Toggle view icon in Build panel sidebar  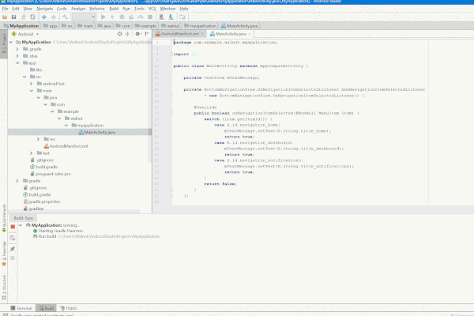click(13, 238)
